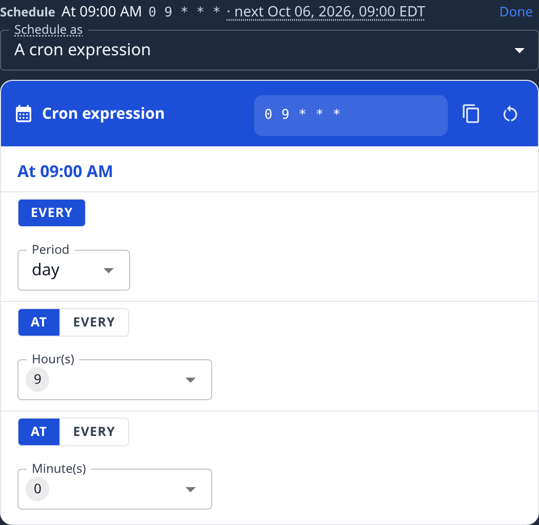Click the calendar icon beside Cron expression
The image size is (539, 525).
(x=24, y=114)
